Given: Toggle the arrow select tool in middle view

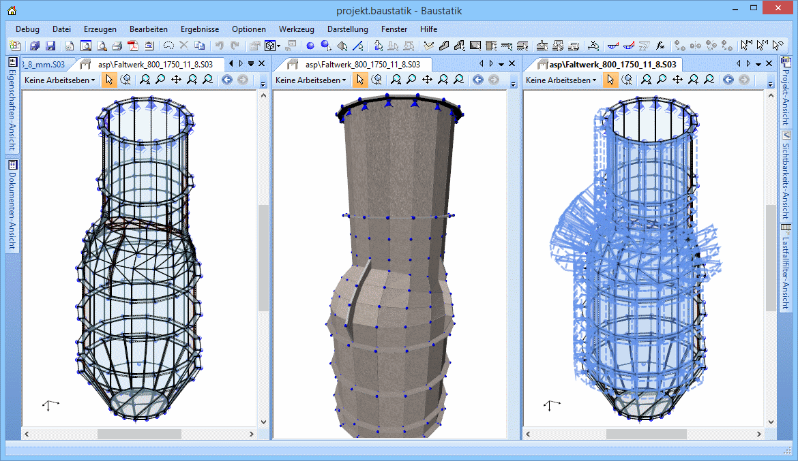Looking at the screenshot, I should (360, 80).
